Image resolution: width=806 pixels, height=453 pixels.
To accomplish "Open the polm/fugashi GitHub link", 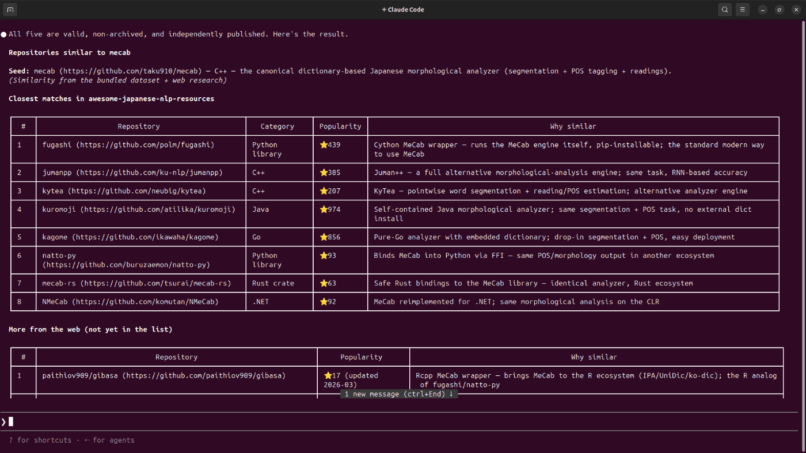I will pyautogui.click(x=145, y=144).
